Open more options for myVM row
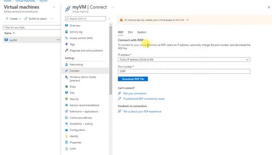The width and height of the screenshot is (276, 155). point(58,40)
